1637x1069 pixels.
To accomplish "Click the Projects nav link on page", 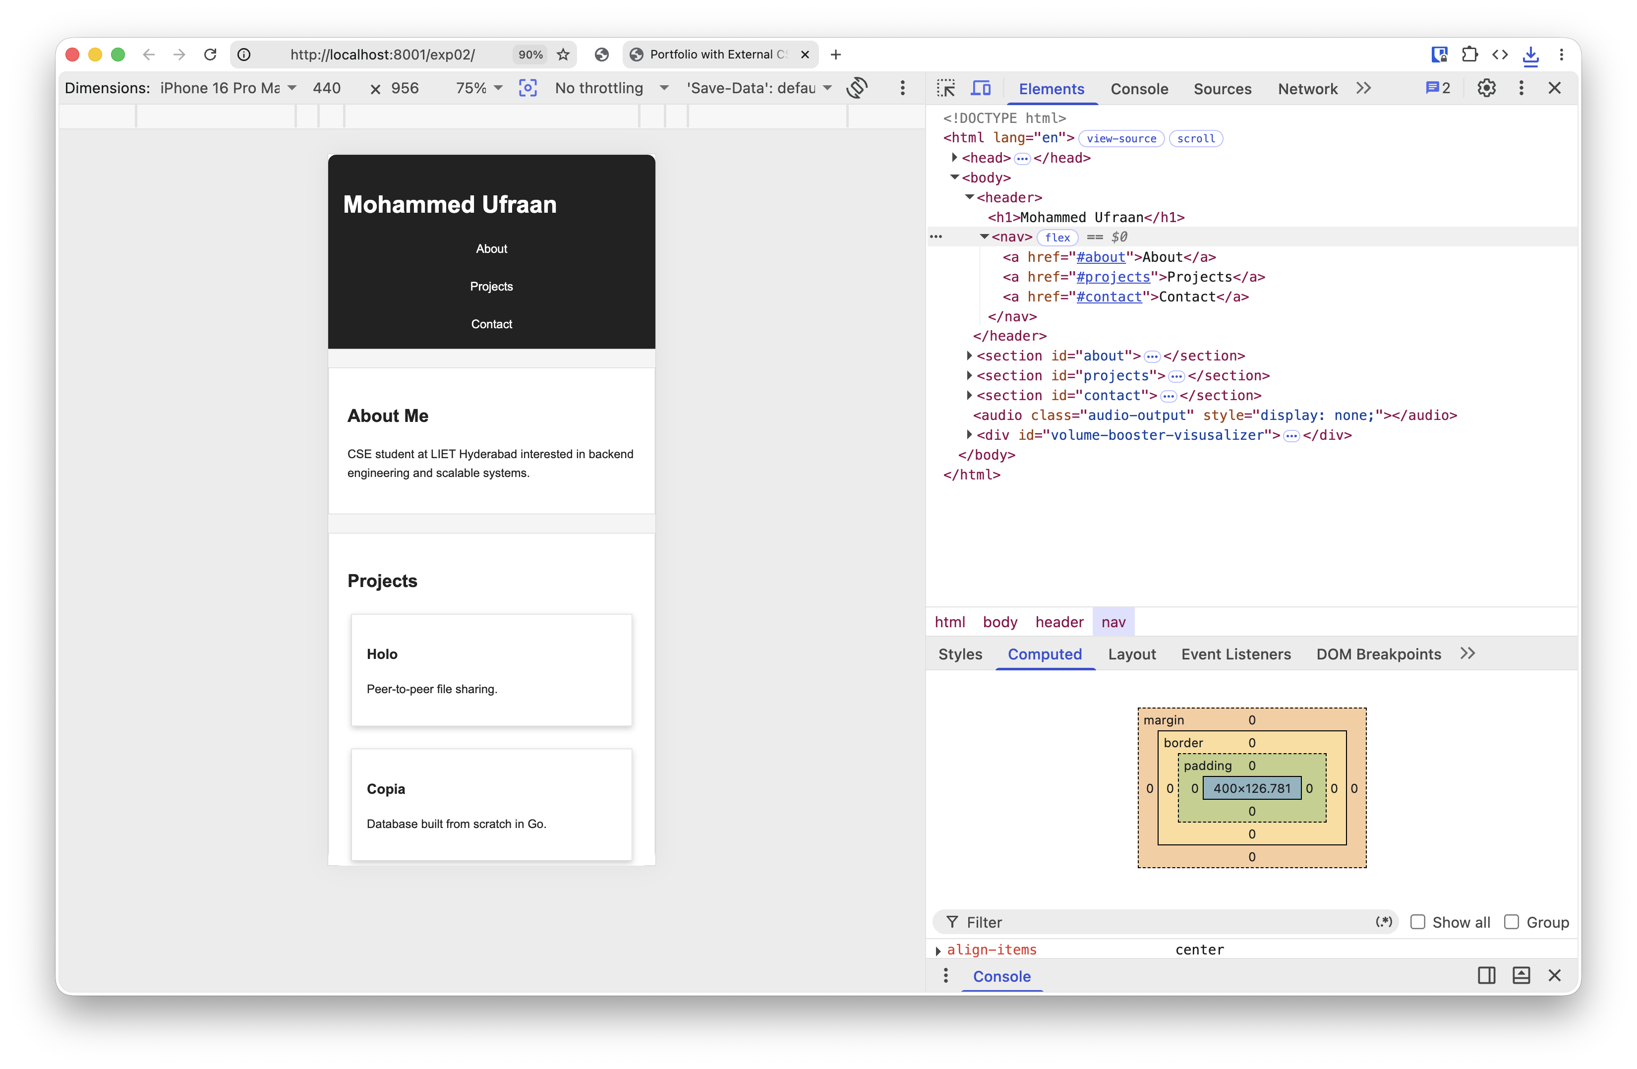I will (x=491, y=286).
